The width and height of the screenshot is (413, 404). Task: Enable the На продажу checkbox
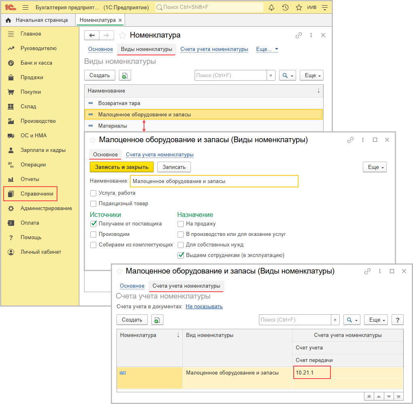(x=181, y=224)
